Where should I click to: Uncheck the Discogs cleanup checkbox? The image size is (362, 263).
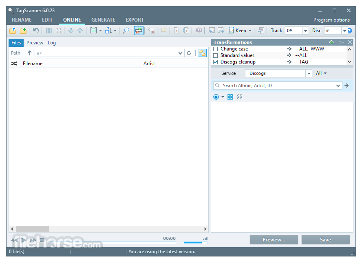pos(215,62)
